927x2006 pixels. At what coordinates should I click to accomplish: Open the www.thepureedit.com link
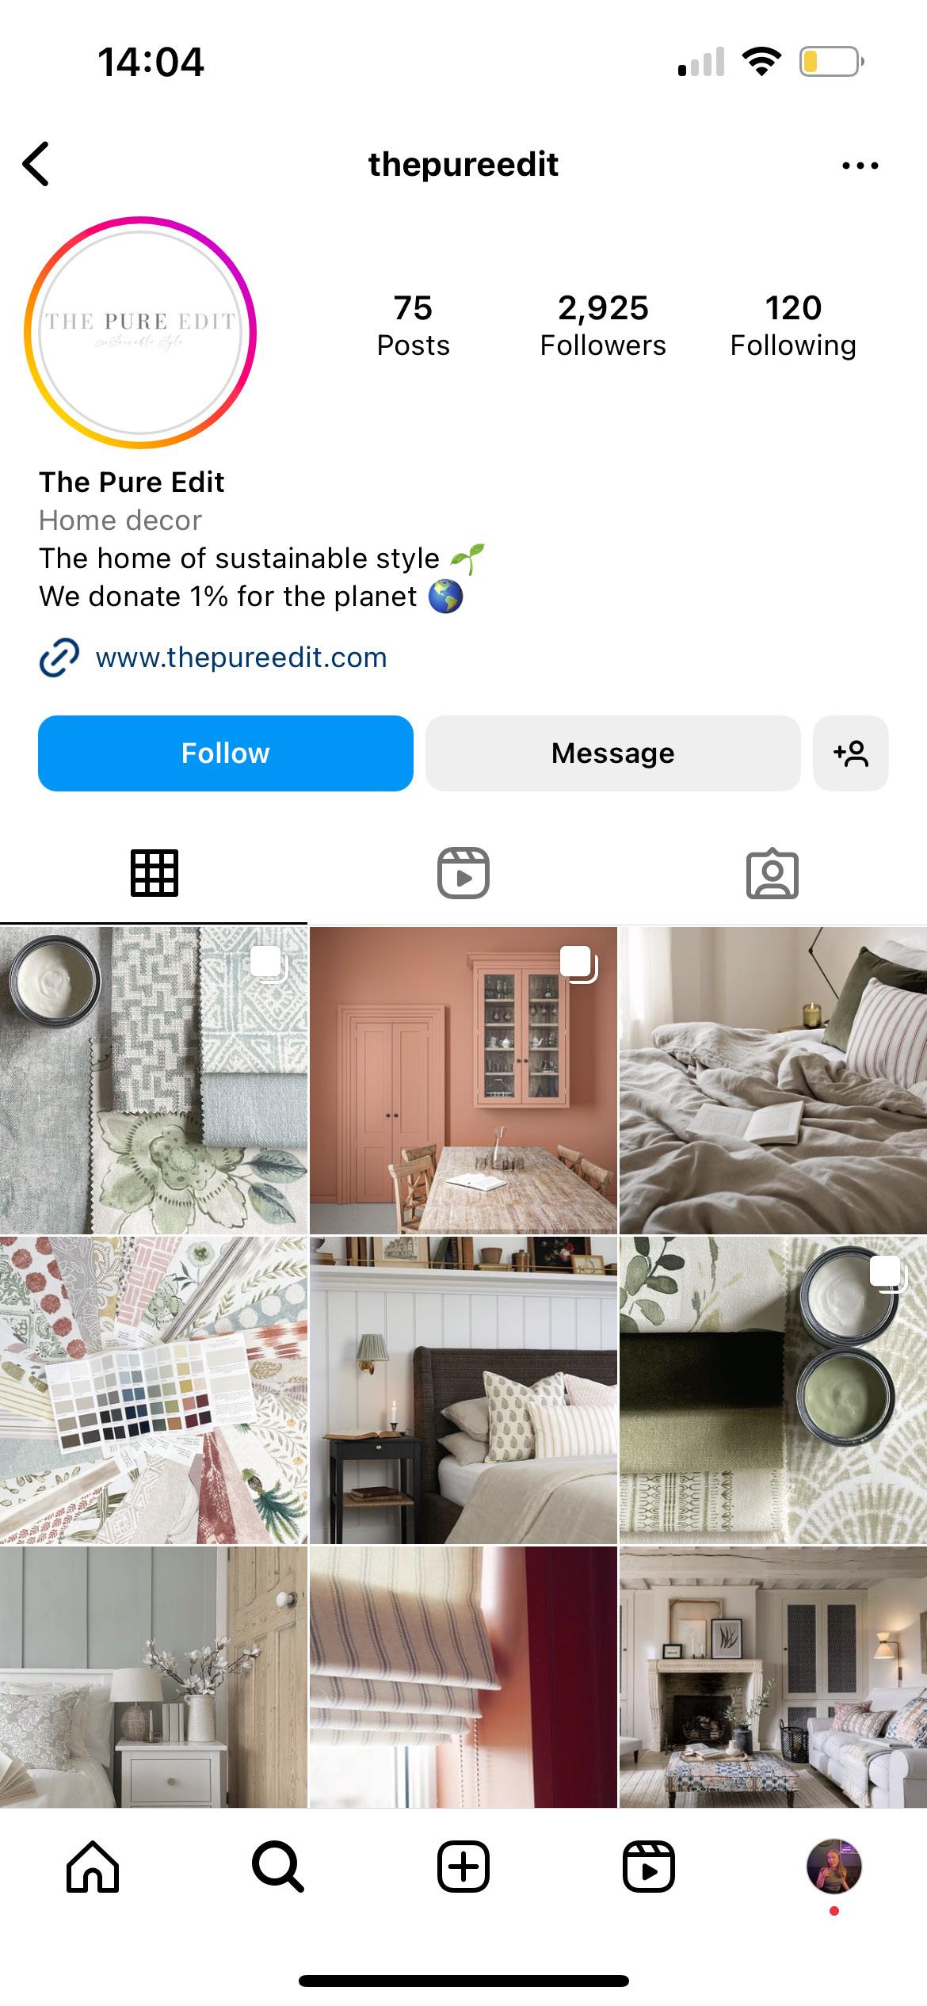241,658
